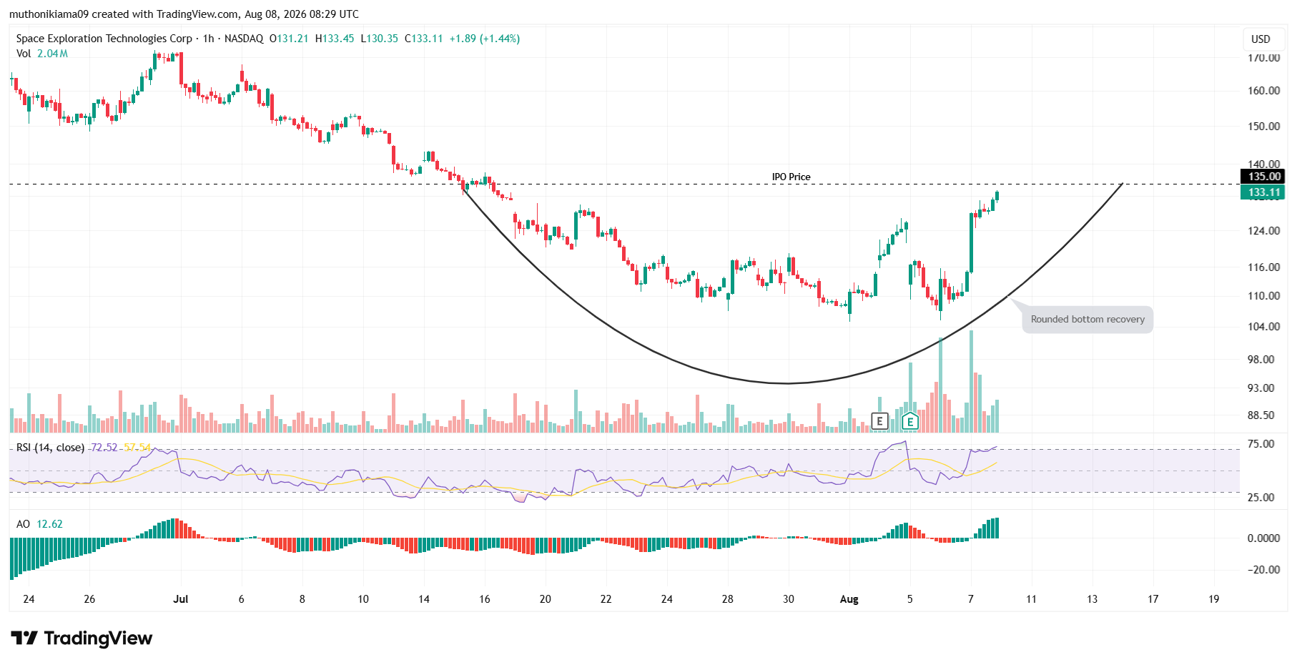Click the 1h interval in the legend
The width and height of the screenshot is (1297, 665).
pos(208,39)
